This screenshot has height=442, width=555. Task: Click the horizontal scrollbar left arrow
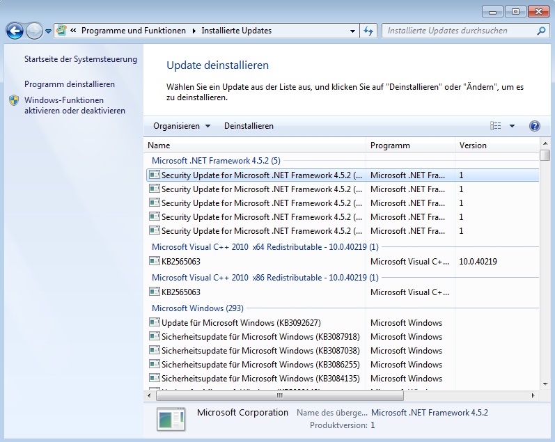pos(149,395)
